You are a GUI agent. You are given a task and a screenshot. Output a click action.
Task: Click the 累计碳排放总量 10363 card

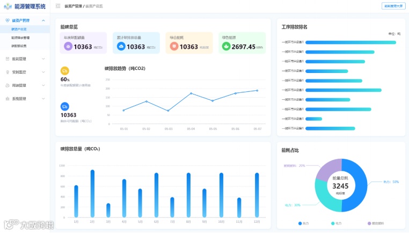[136, 43]
